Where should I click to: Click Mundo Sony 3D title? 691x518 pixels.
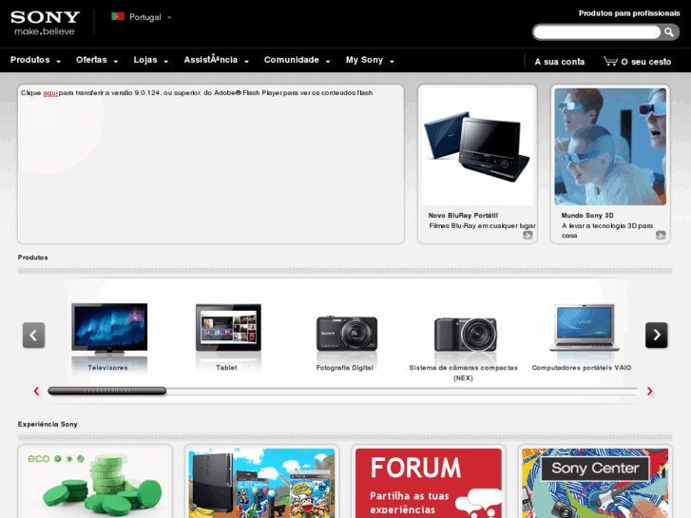[587, 216]
